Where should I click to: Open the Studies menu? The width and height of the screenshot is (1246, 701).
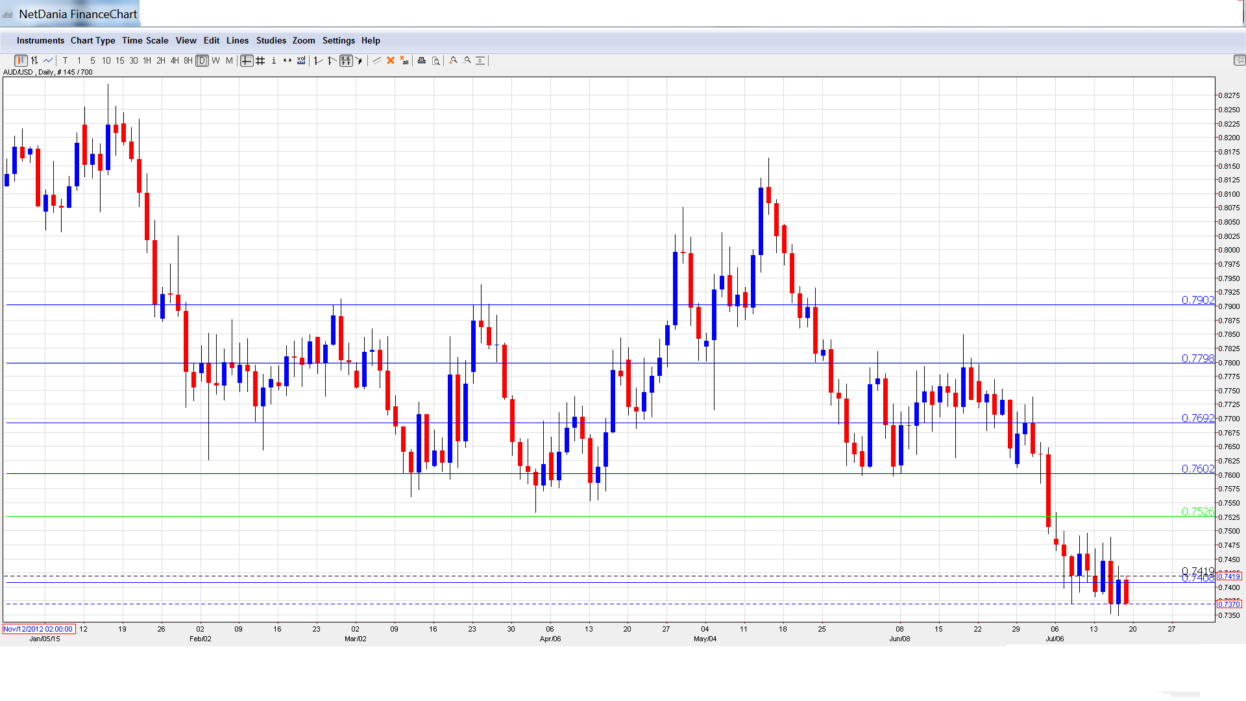pyautogui.click(x=271, y=40)
